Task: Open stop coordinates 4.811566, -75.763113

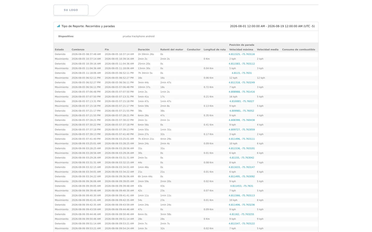Action: 242,195
